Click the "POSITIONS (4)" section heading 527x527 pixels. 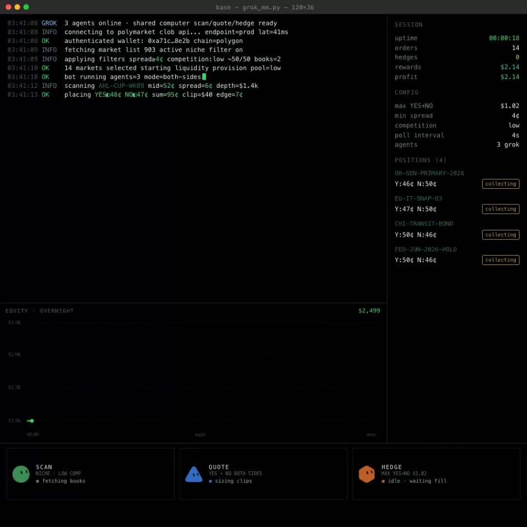click(x=421, y=160)
